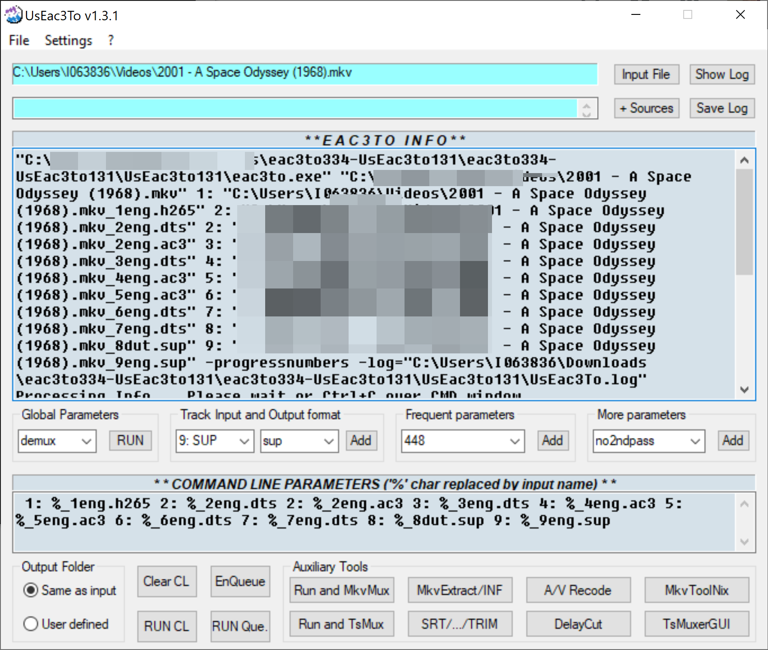The image size is (768, 650).
Task: Click Add for More parameters
Action: [x=733, y=440]
